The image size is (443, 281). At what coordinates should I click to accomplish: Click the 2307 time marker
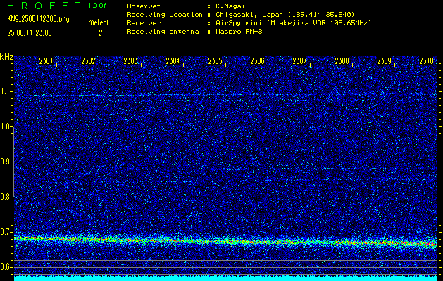pyautogui.click(x=299, y=61)
